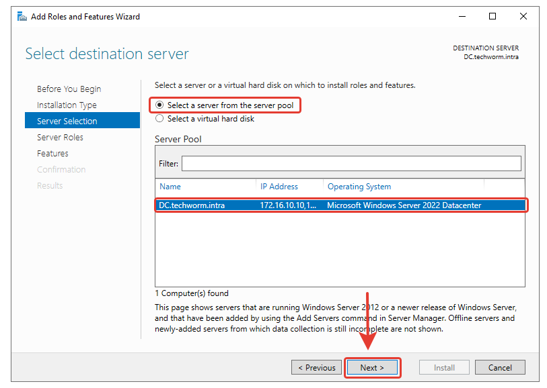547x388 pixels.
Task: Minimize the Add Roles and Features Wizard
Action: [x=462, y=16]
